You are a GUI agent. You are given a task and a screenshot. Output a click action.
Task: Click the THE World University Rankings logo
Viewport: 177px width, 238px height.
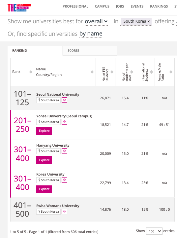(x=19, y=8)
